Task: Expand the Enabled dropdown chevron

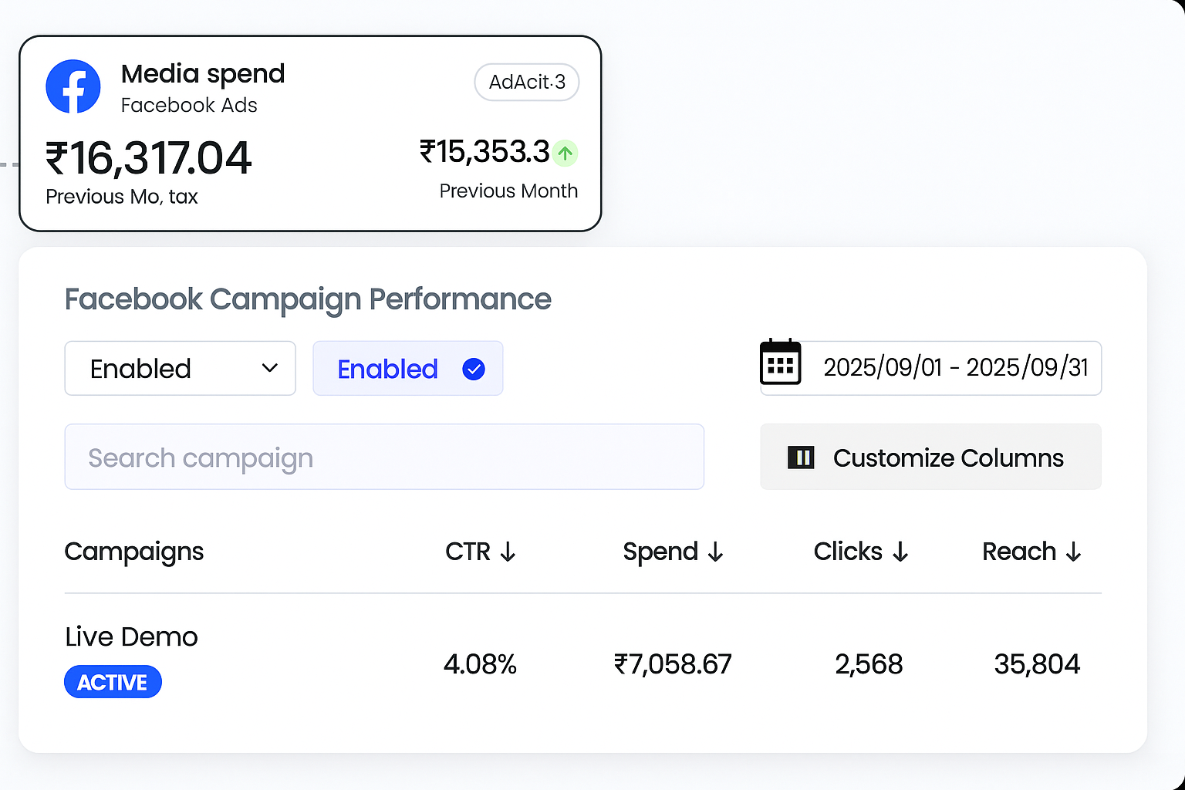Action: coord(269,368)
